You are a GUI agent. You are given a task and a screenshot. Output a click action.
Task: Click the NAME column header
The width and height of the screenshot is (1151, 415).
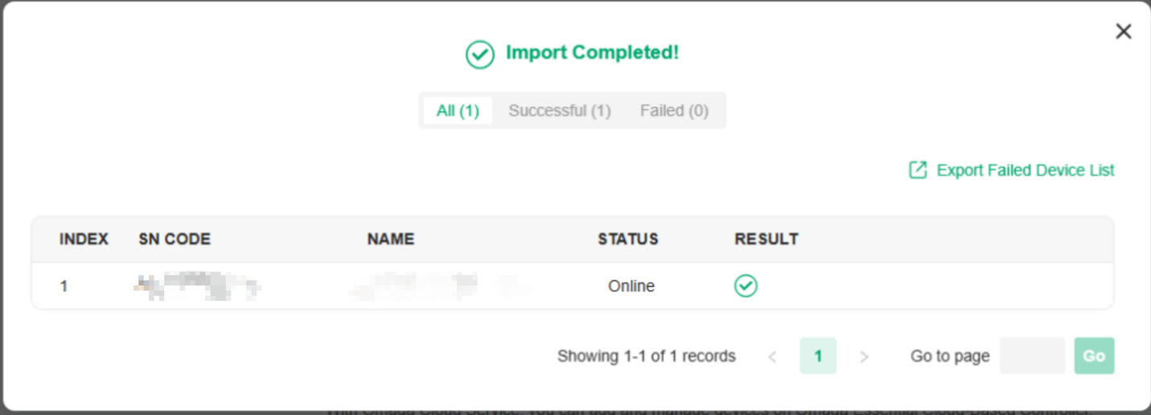[x=390, y=239]
